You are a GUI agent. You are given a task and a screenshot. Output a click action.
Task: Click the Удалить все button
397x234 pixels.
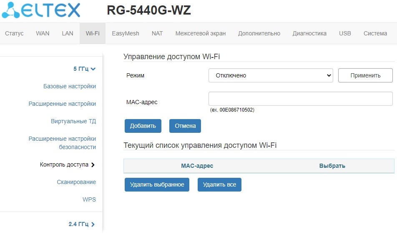219,184
